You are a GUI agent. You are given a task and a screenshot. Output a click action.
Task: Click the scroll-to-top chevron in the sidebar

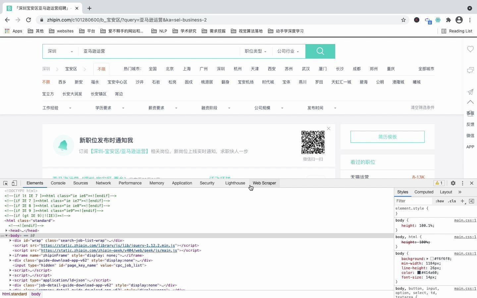[470, 102]
